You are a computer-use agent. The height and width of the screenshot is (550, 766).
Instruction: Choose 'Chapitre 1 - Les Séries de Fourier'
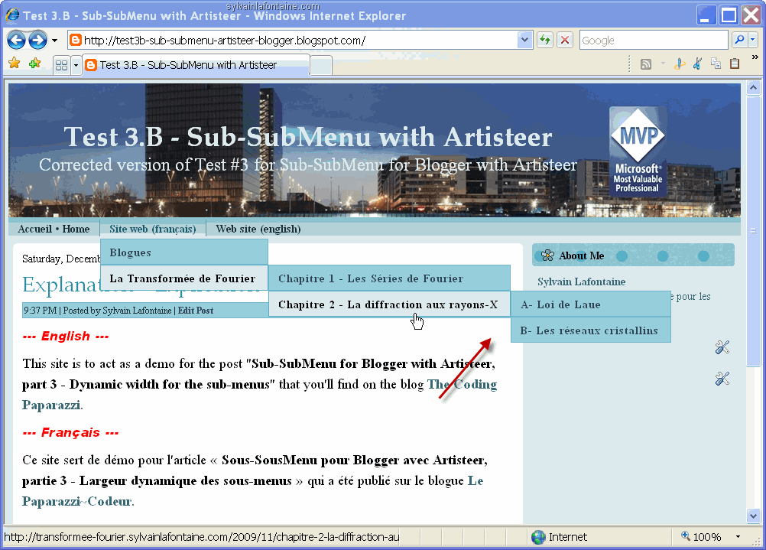point(389,278)
